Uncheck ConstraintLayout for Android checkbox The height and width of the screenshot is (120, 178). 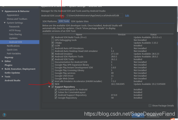coord(56,89)
